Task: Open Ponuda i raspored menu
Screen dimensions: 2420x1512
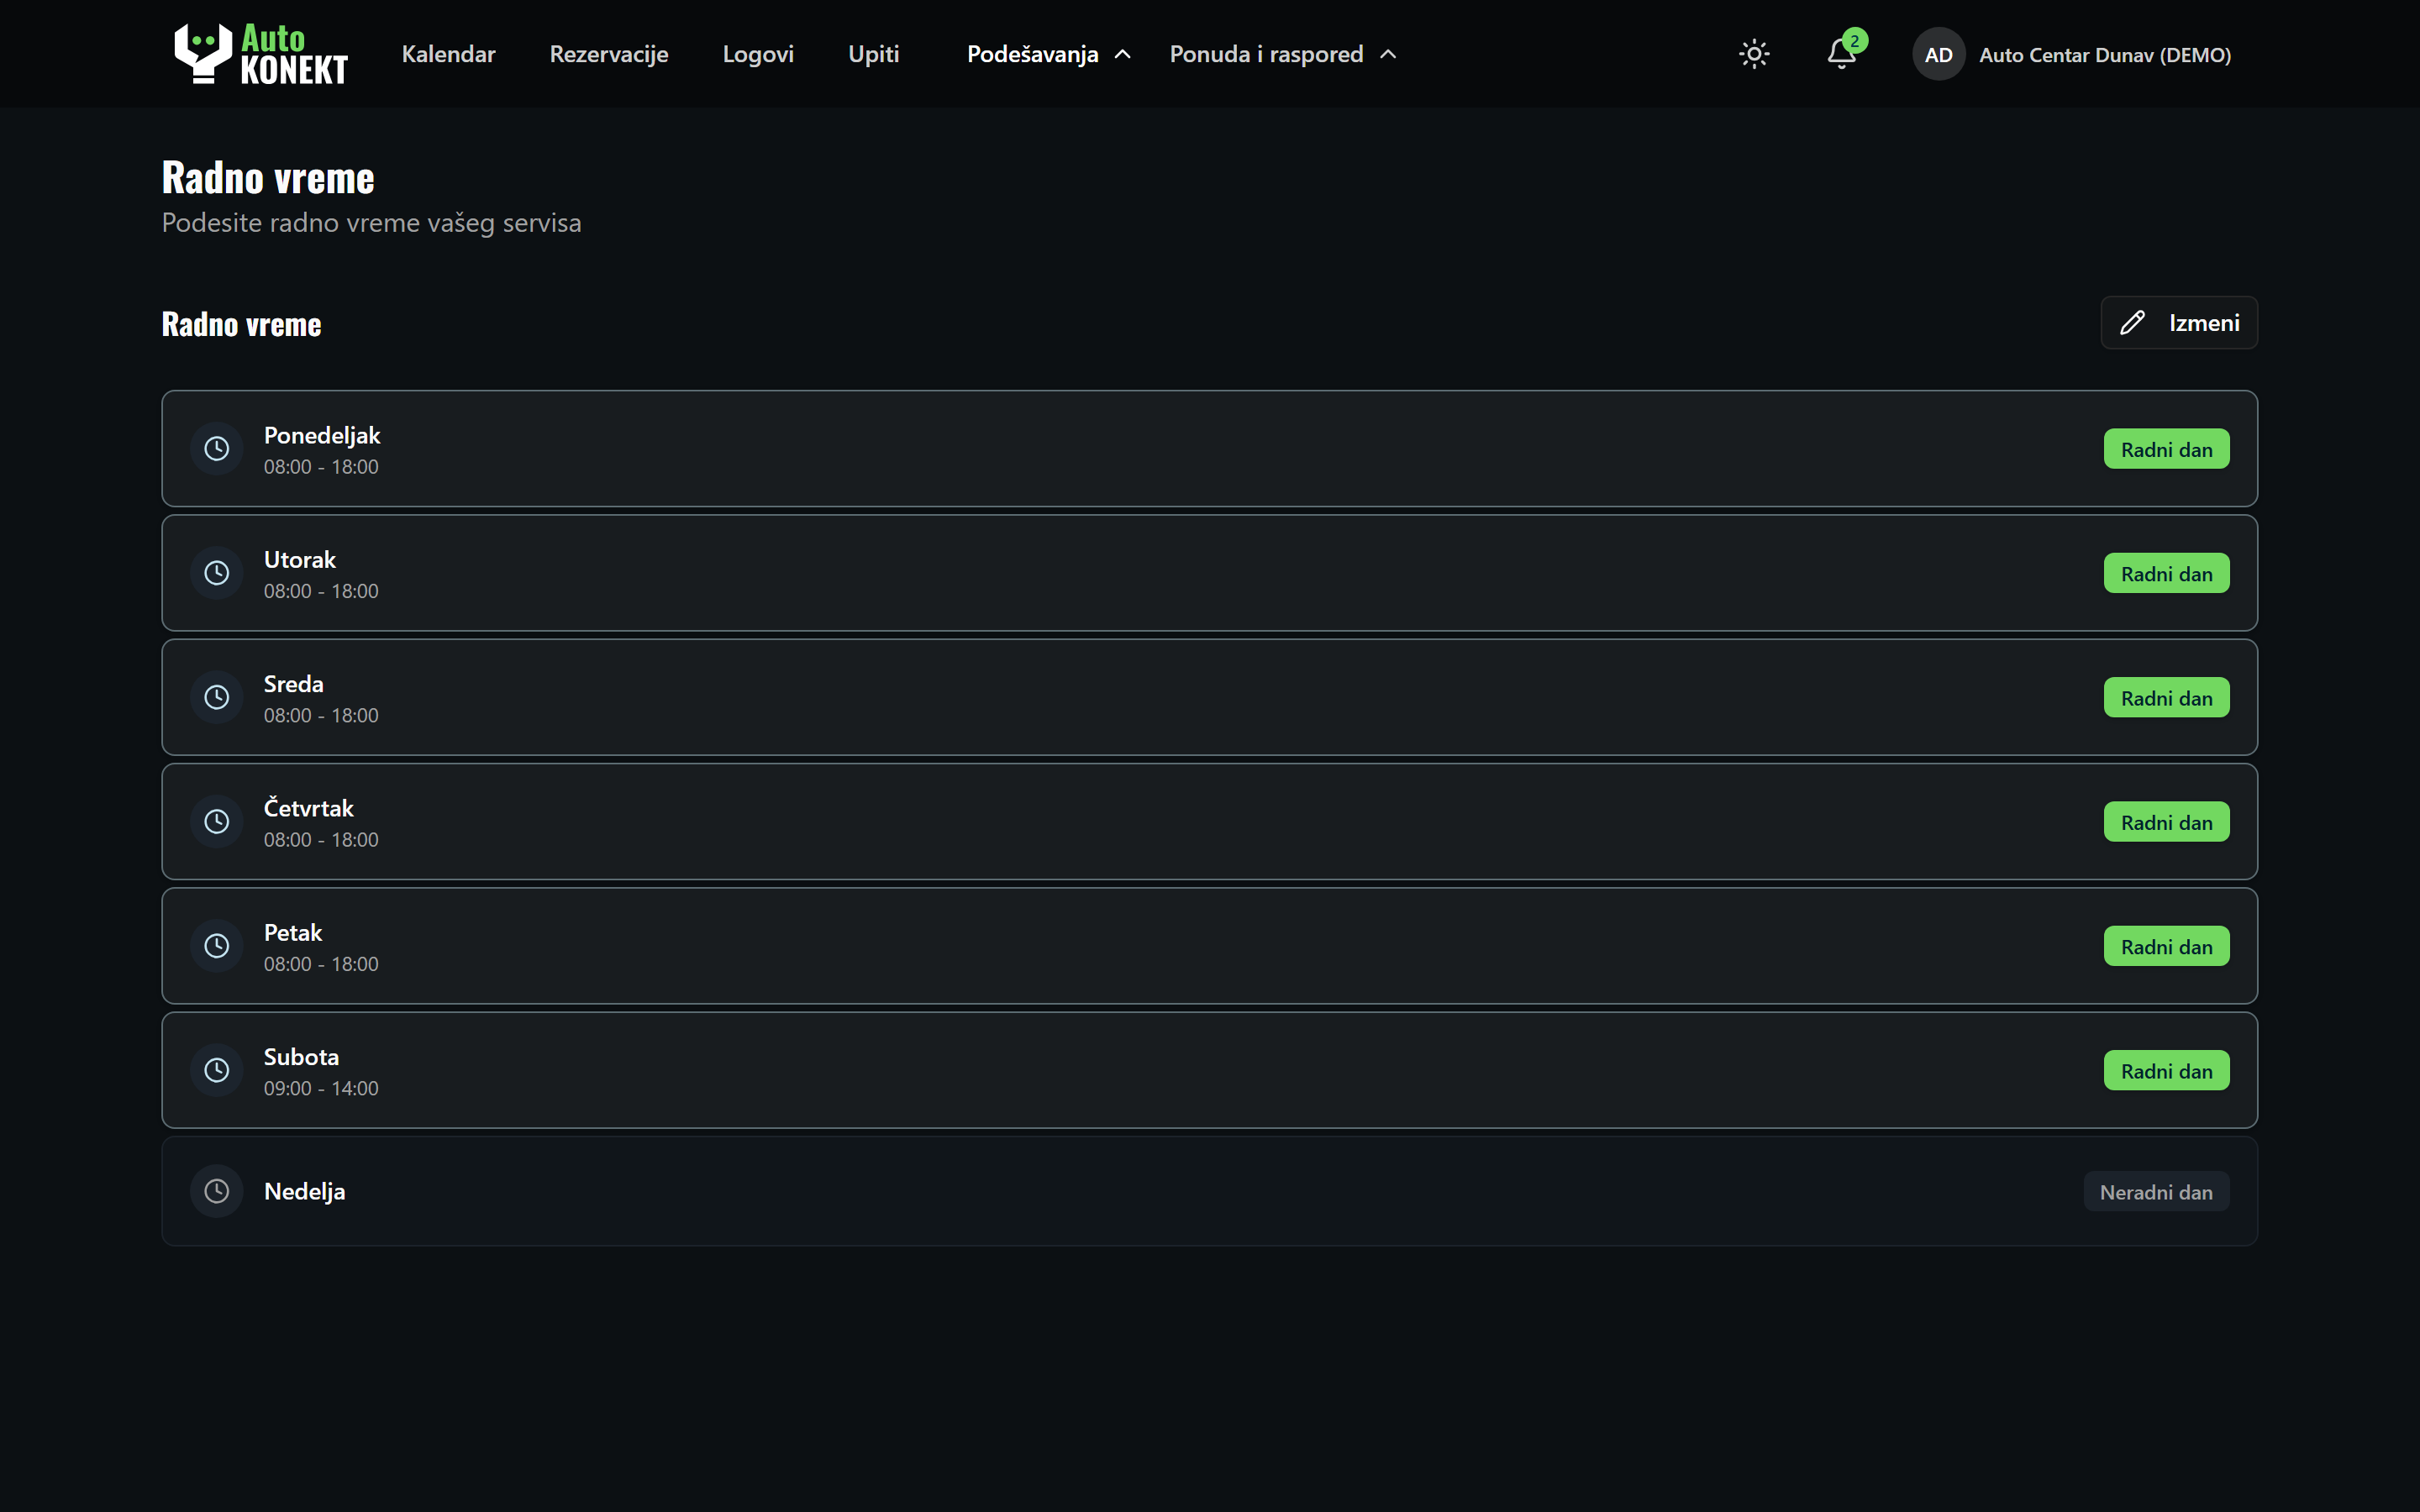Action: tap(1283, 54)
